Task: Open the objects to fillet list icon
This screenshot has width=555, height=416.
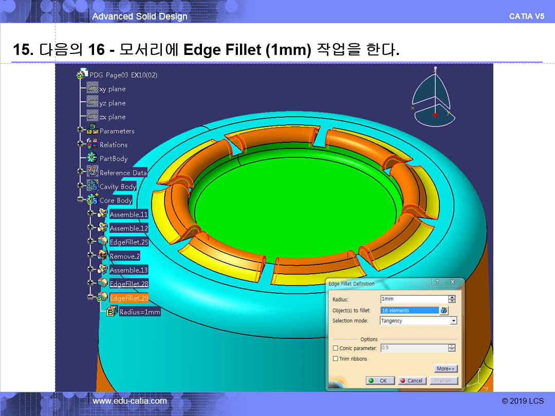Action: pyautogui.click(x=444, y=310)
